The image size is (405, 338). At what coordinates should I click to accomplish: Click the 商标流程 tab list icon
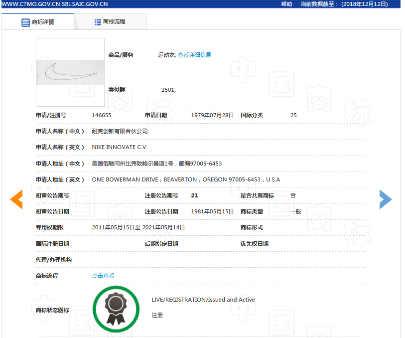click(x=98, y=22)
